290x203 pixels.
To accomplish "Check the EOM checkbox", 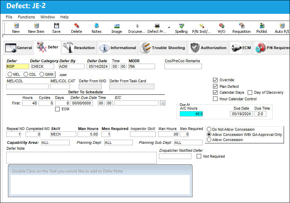I will tap(57, 109).
